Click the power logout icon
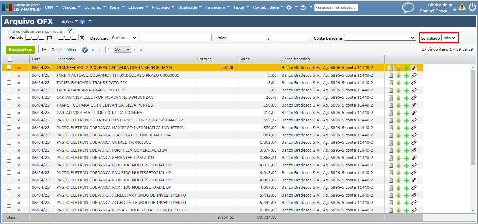478x224 pixels. click(472, 7)
